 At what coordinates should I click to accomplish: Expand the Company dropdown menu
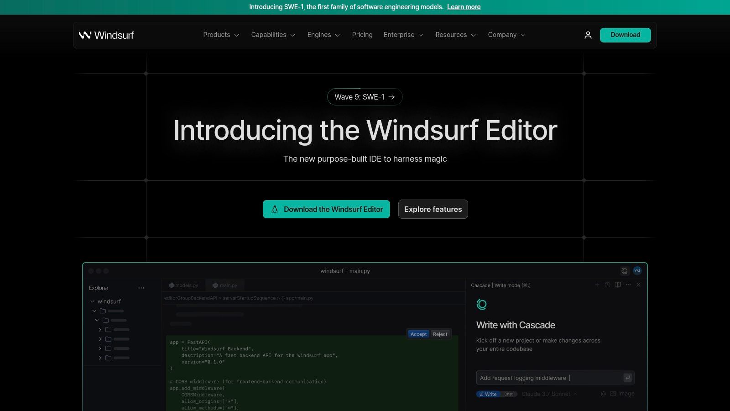coord(506,35)
